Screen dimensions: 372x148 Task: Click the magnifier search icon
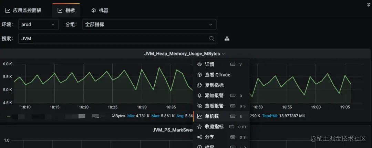click(211, 39)
